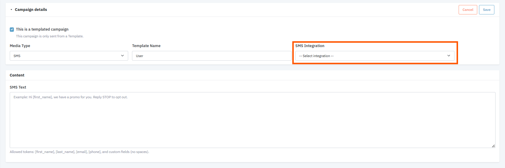The image size is (505, 168).
Task: Save the campaign details
Action: (486, 10)
